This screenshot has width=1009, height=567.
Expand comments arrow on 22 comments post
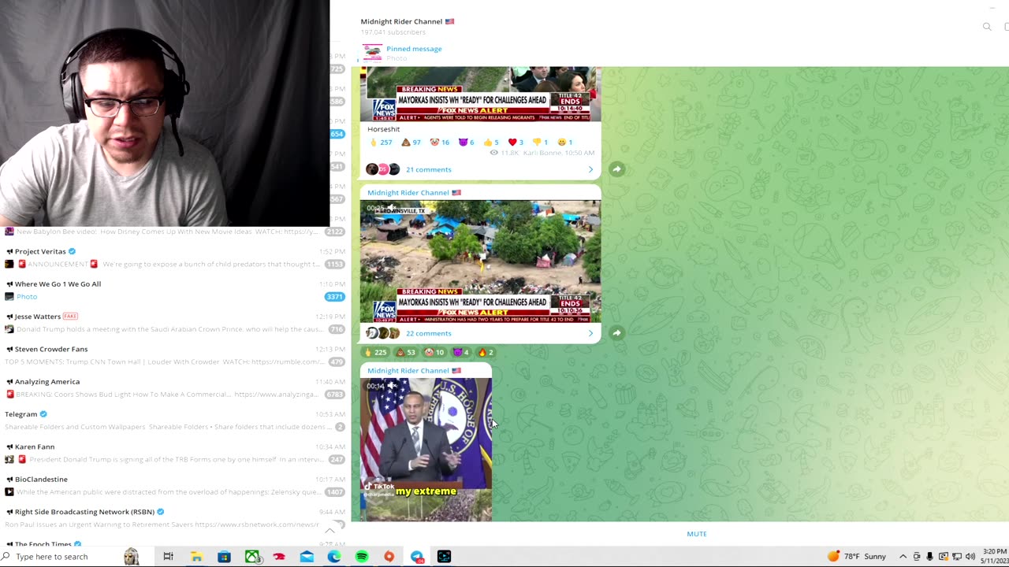click(590, 333)
